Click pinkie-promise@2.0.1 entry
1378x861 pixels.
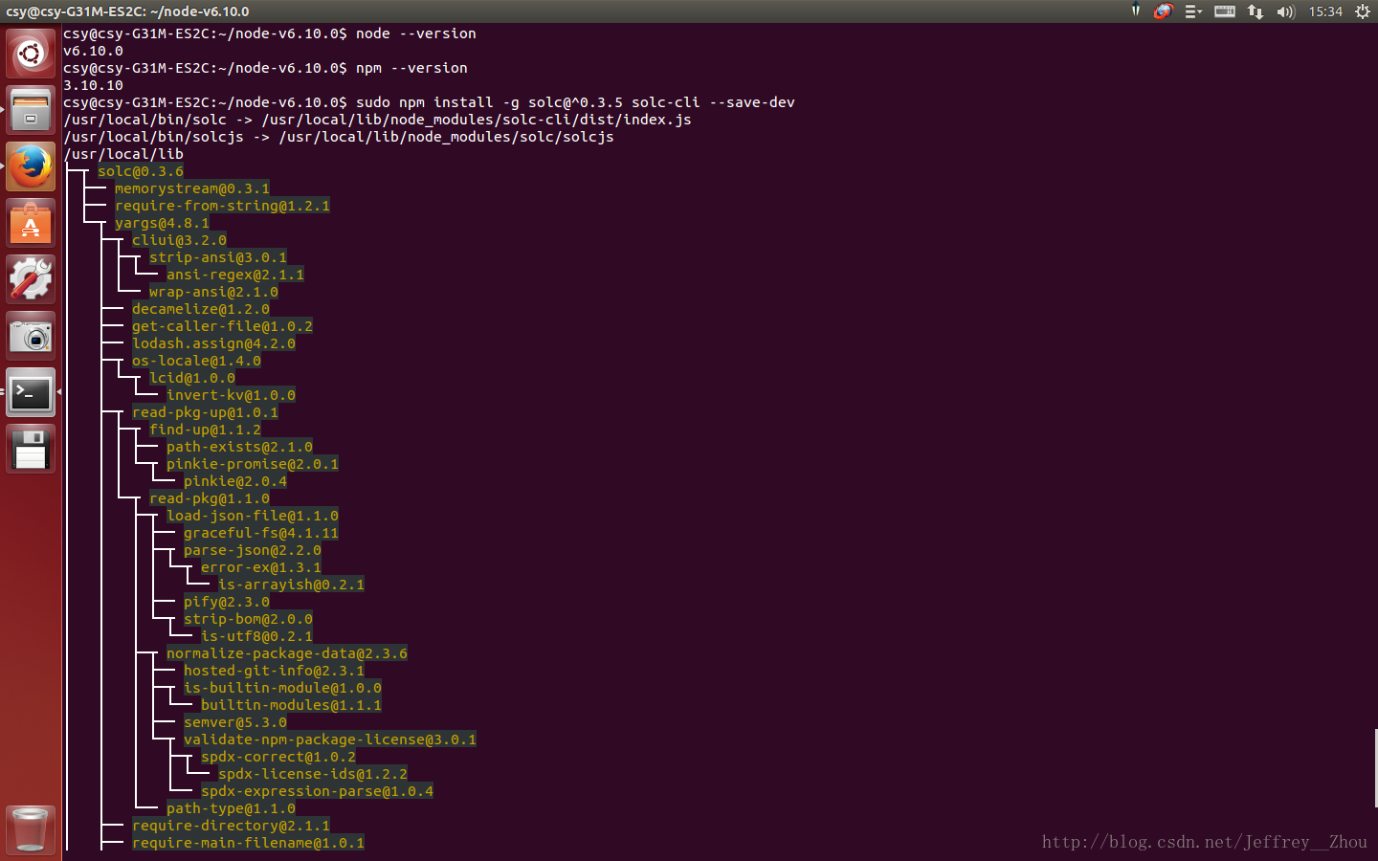point(253,464)
